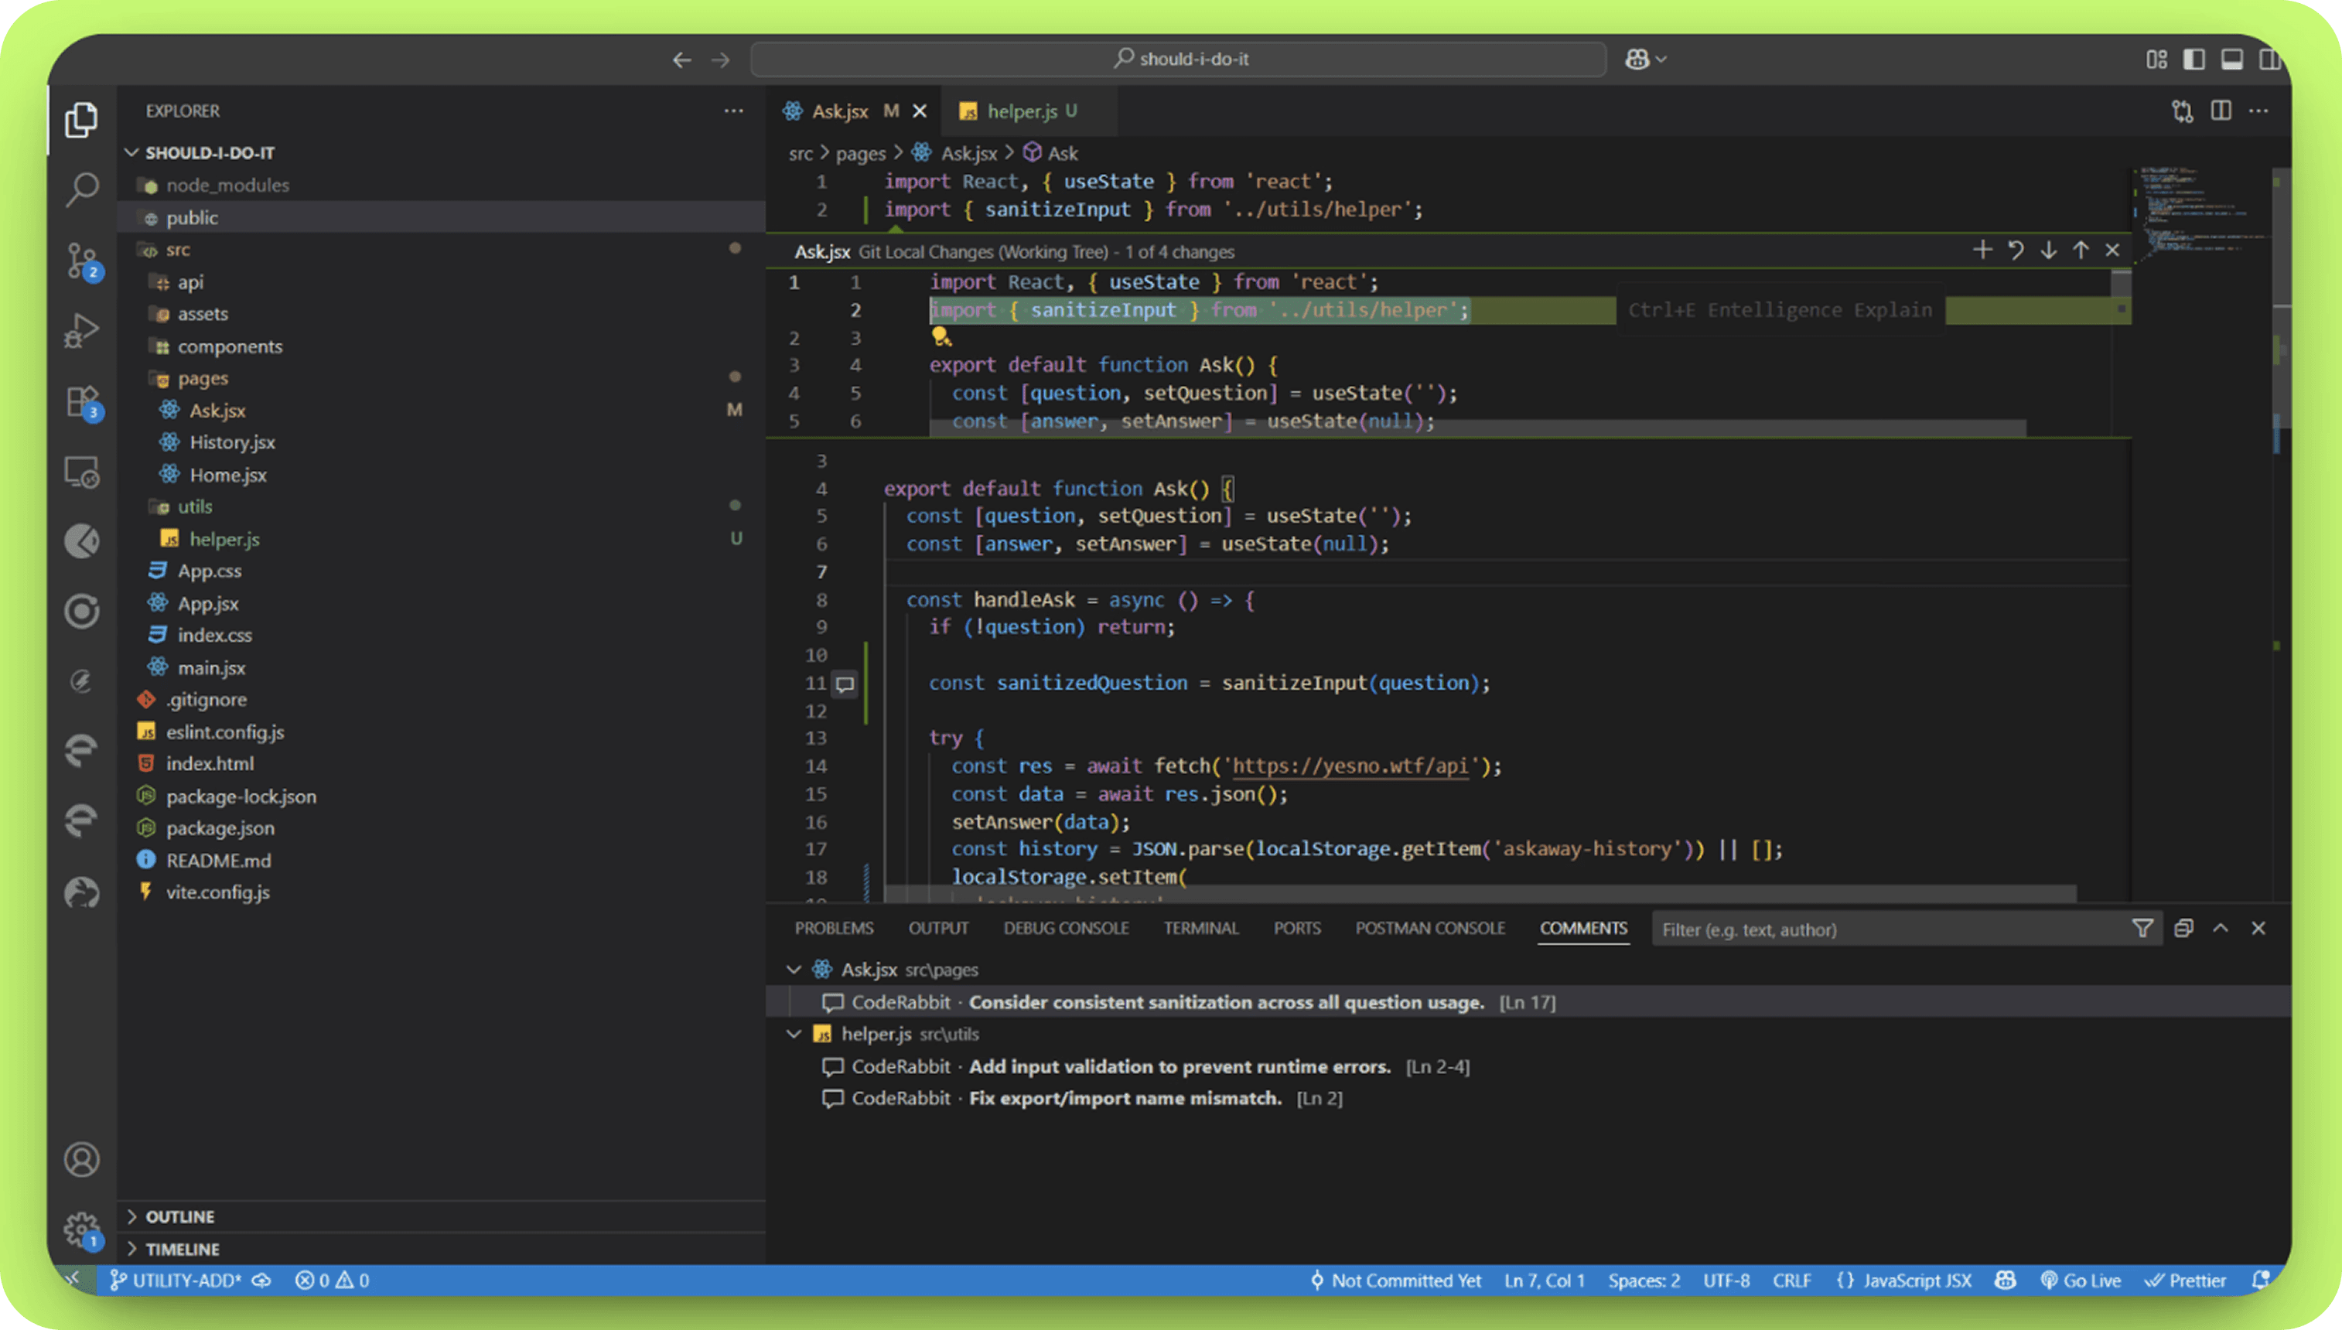
Task: Switch to the TERMINAL panel tab
Action: (1200, 928)
